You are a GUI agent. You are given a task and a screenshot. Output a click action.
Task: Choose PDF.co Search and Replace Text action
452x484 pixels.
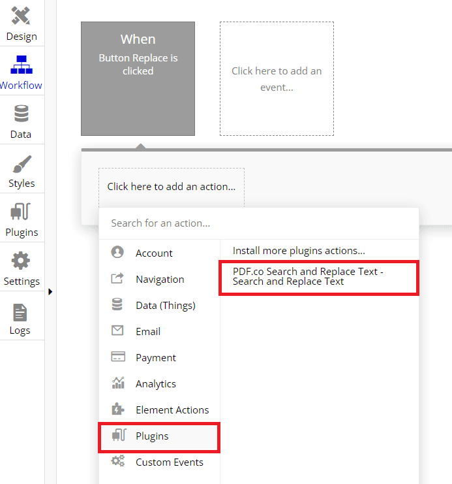307,276
